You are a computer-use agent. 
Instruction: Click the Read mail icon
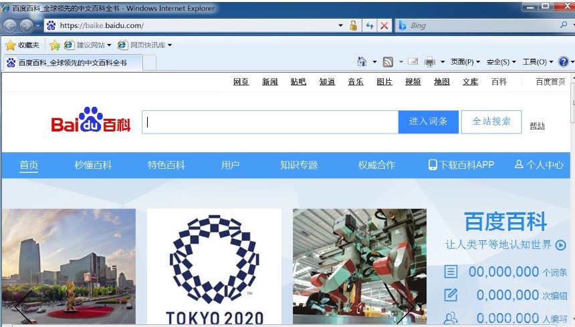coord(413,61)
